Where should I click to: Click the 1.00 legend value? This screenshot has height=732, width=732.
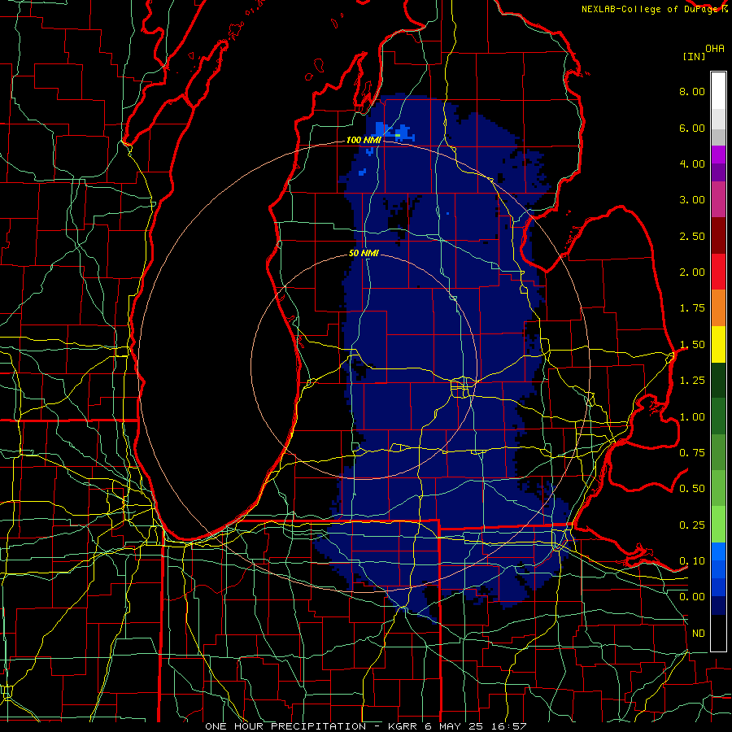[692, 417]
